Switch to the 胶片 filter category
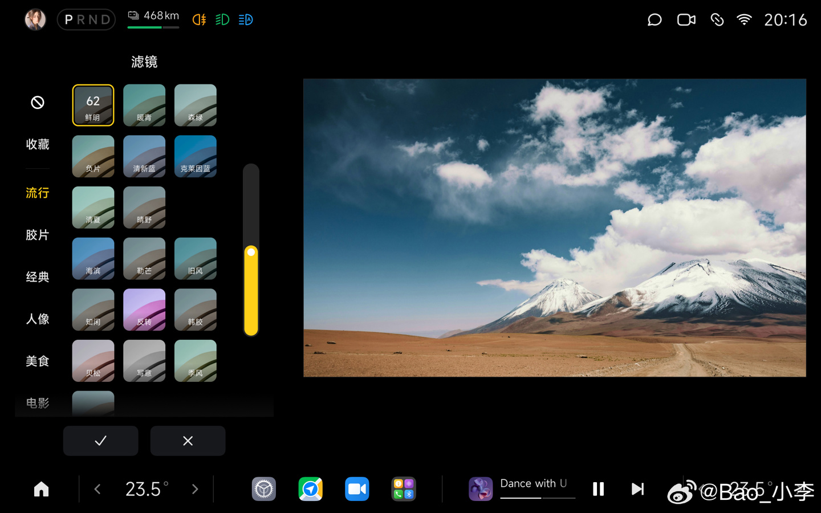Viewport: 821px width, 513px height. pyautogui.click(x=38, y=235)
